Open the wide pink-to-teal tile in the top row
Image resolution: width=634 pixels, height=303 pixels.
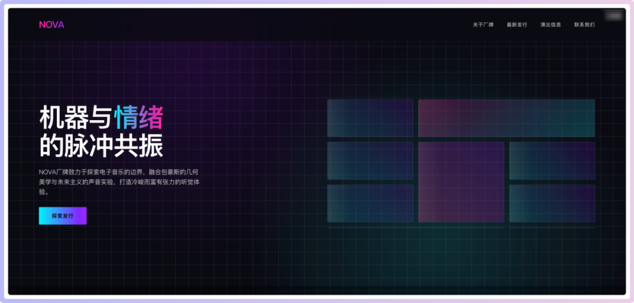tap(506, 118)
